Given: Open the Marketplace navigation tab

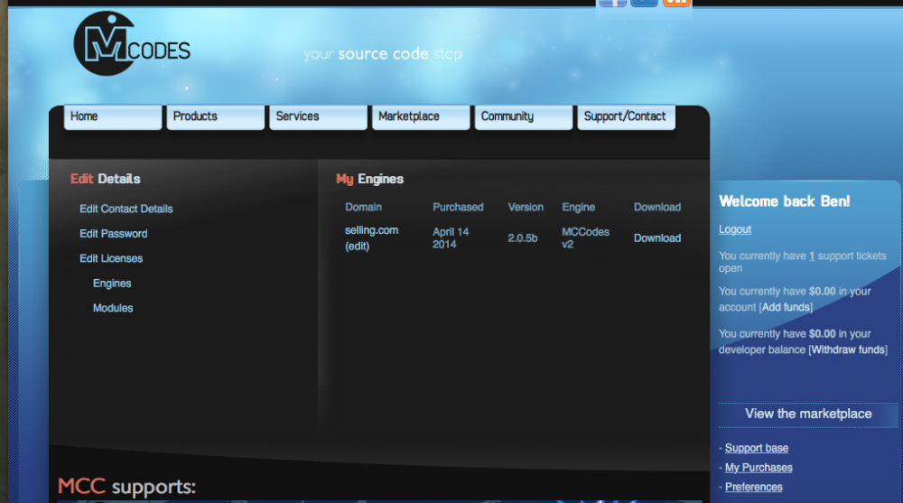Looking at the screenshot, I should click(x=421, y=117).
